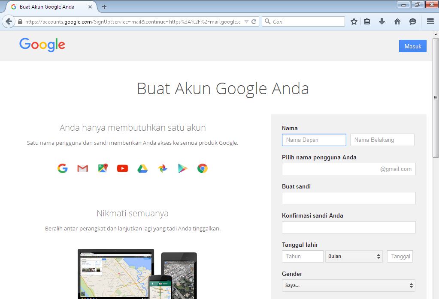Open the chat smiley icon
Image resolution: width=439 pixels, height=299 pixels.
click(413, 21)
